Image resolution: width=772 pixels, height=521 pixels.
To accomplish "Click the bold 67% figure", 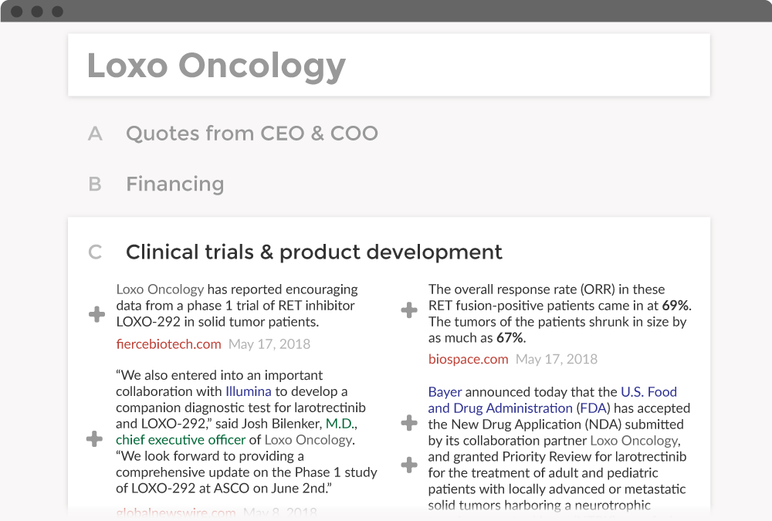I will [509, 338].
